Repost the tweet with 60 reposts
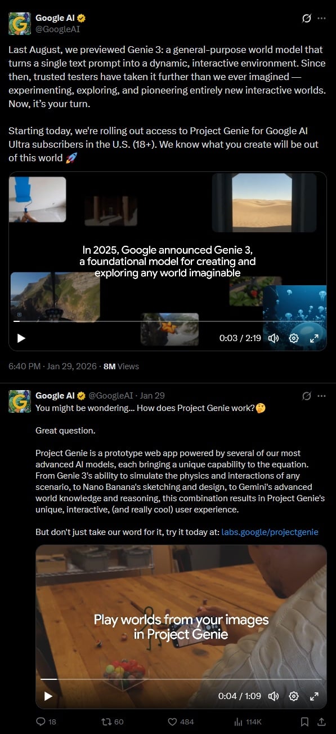Image resolution: width=336 pixels, height=734 pixels. click(112, 722)
